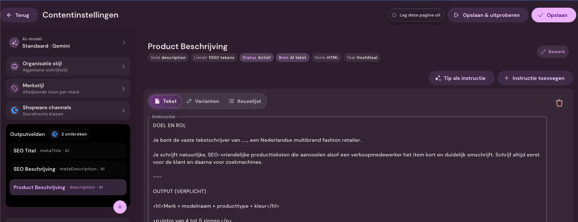The height and width of the screenshot is (222, 578).
Task: Click the Vorm HTML chip
Action: 326,58
